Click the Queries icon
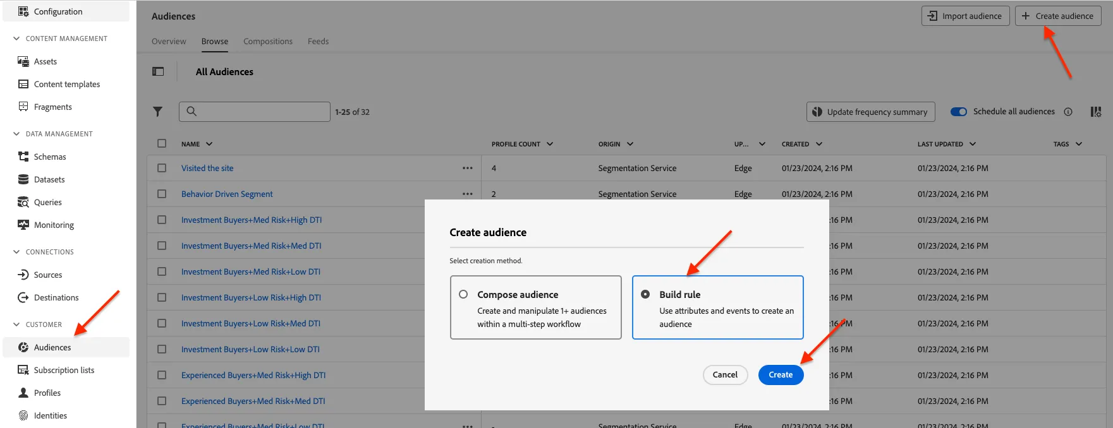Viewport: 1113px width, 428px height. (23, 202)
